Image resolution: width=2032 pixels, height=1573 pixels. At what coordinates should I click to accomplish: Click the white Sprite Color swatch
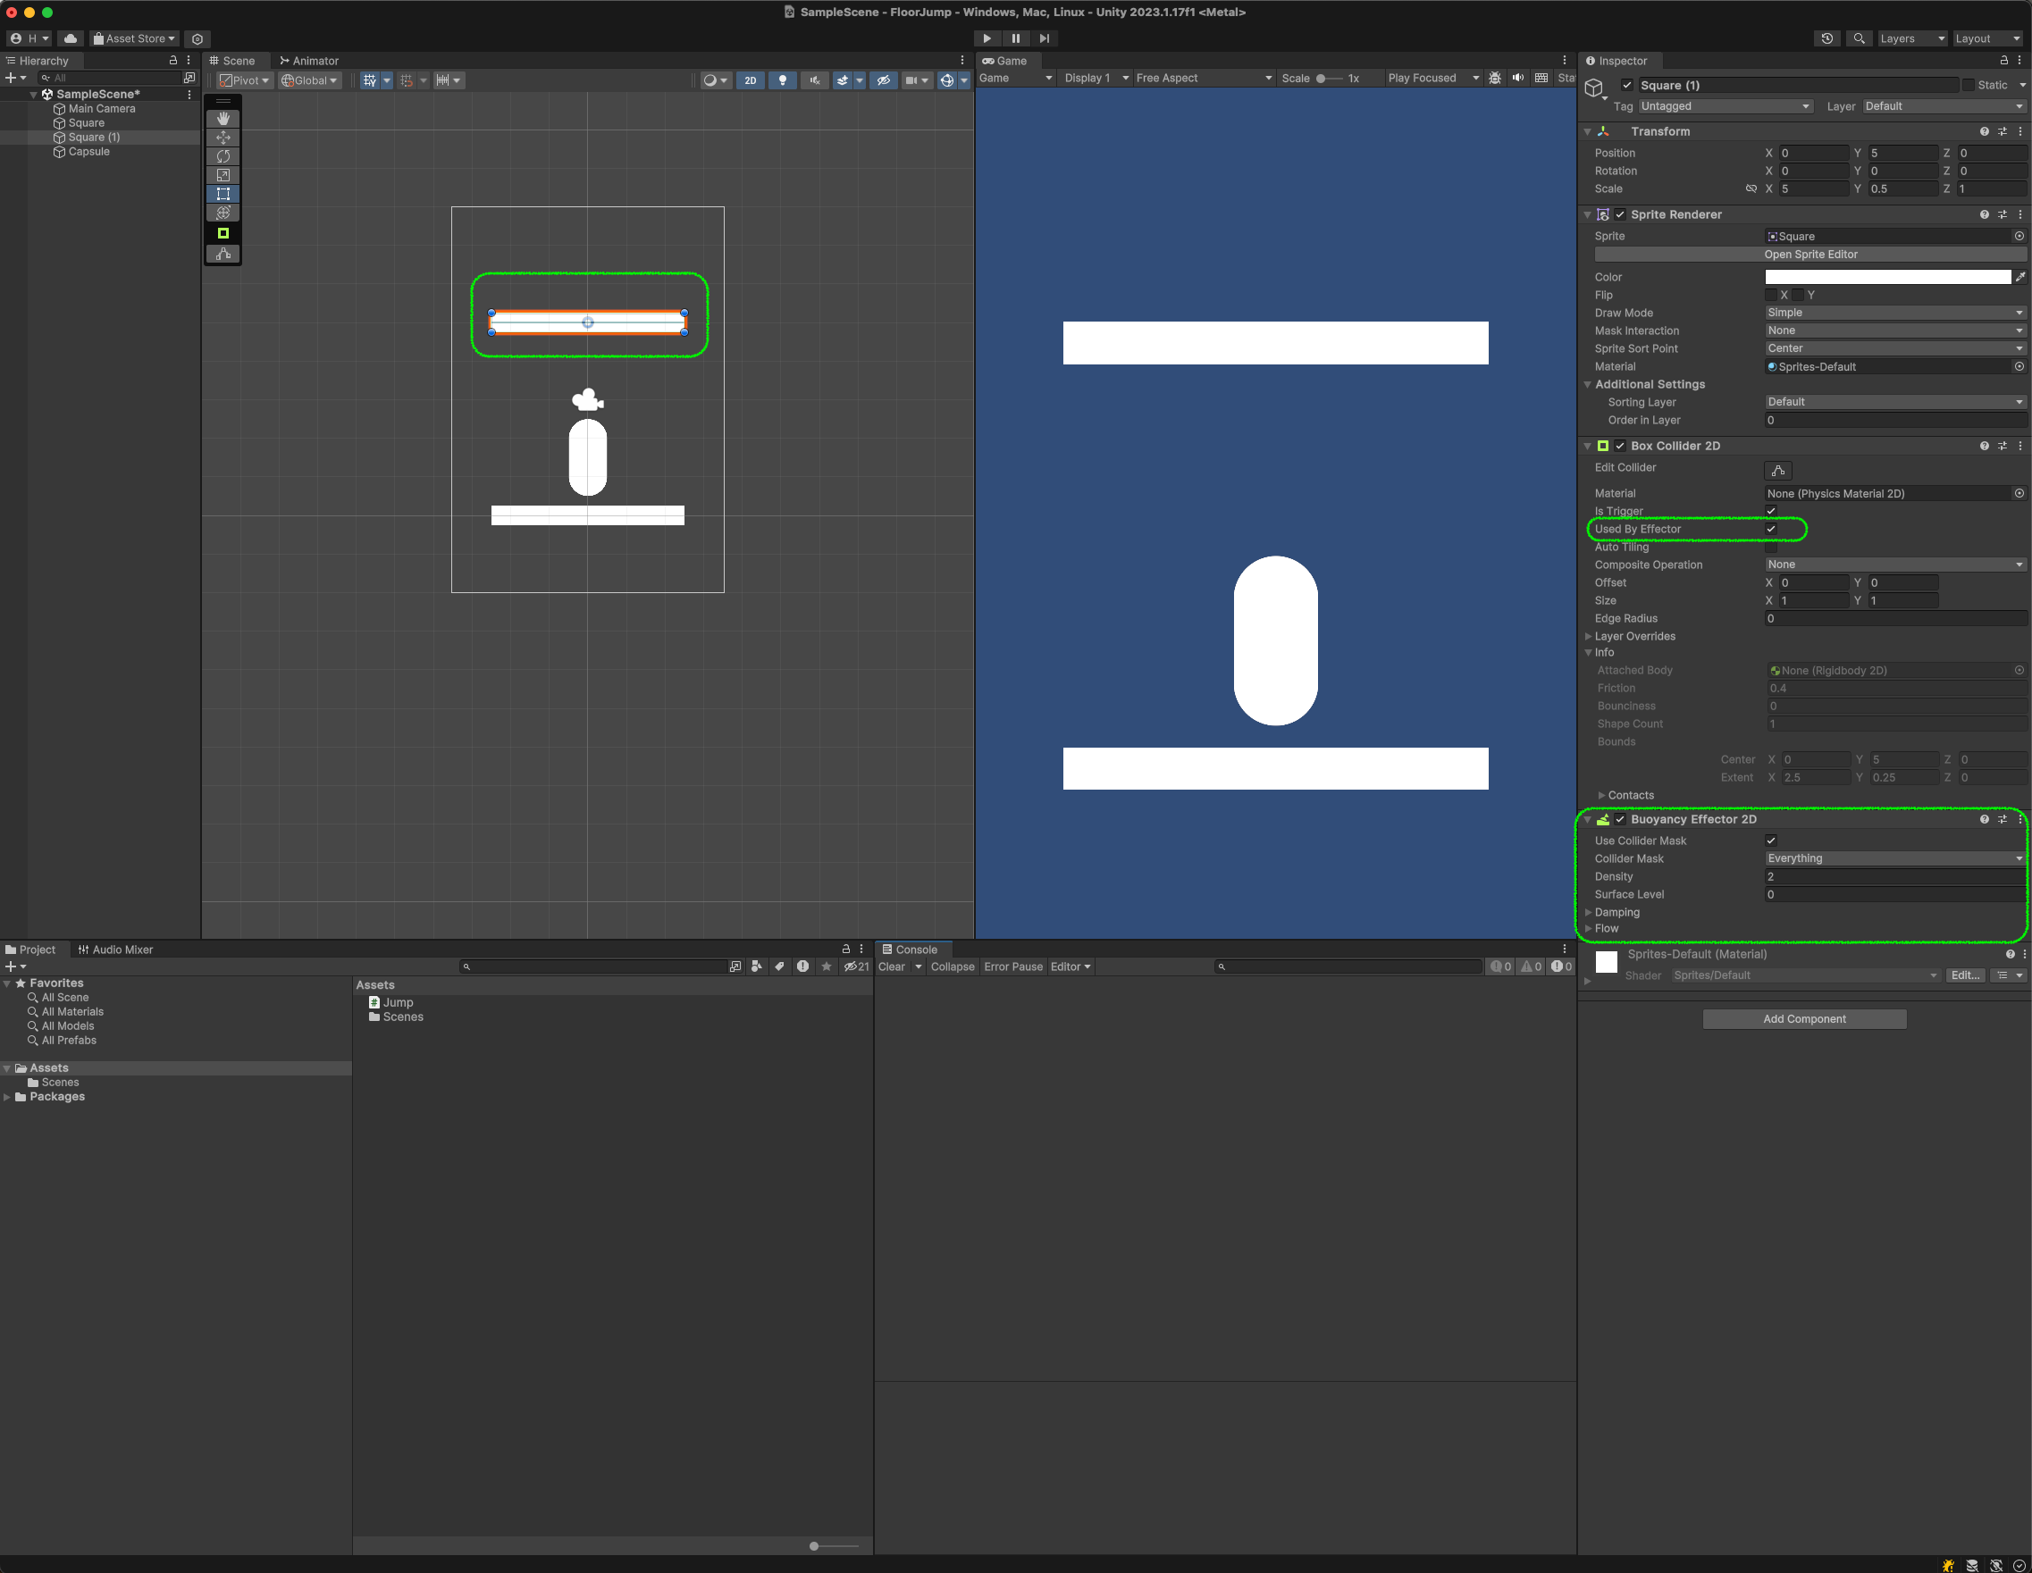[1887, 277]
